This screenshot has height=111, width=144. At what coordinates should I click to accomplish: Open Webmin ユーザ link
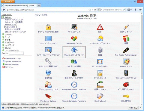[x=11, y=24]
